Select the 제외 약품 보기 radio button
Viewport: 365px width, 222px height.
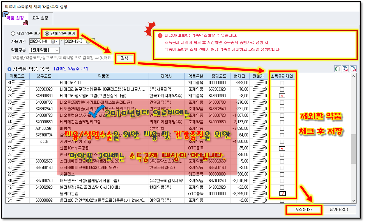coord(13,34)
